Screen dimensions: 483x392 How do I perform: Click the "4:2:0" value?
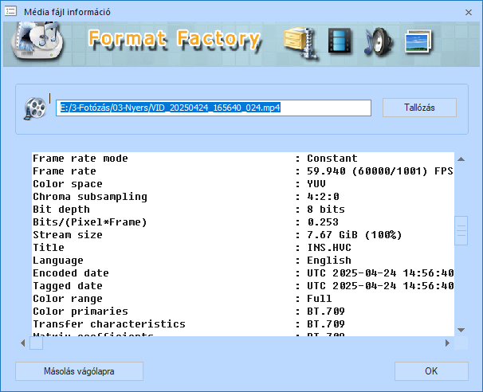[x=323, y=197]
